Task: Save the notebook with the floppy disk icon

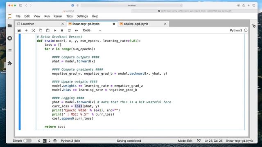Action: (19, 31)
